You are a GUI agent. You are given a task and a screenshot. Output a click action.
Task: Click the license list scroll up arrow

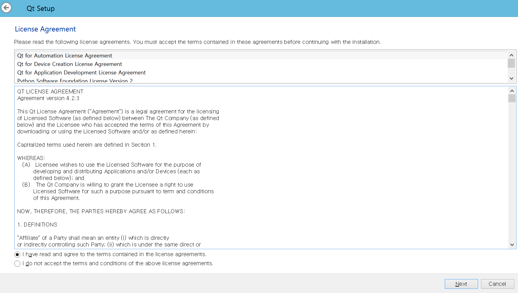click(x=511, y=55)
